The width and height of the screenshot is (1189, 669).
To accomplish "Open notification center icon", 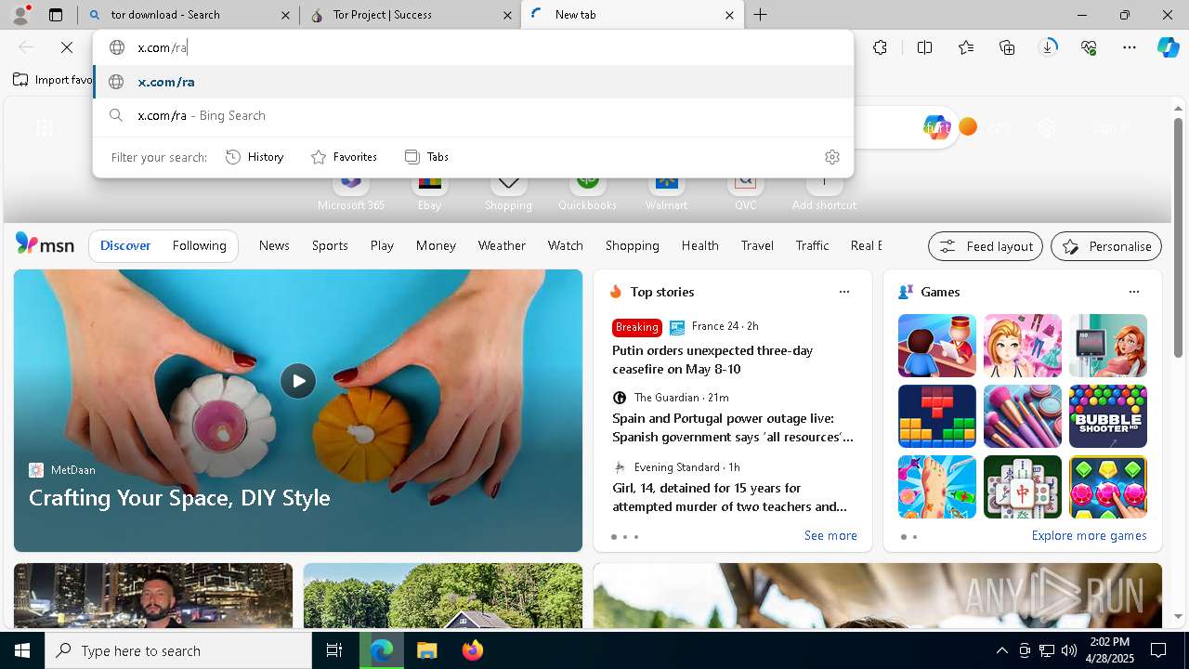I will coord(1158,650).
